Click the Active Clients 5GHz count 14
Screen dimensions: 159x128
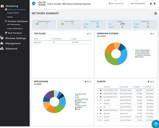98,27
